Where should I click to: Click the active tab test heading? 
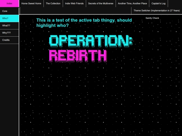click(x=84, y=23)
